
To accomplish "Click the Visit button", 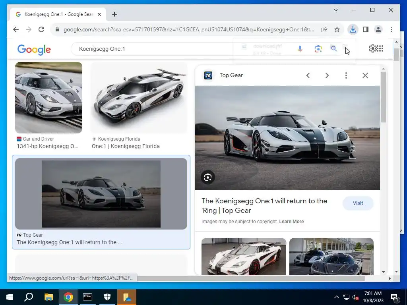I will point(358,203).
